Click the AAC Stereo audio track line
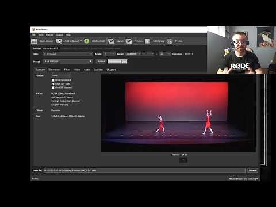276x207 pixels. click(62, 97)
